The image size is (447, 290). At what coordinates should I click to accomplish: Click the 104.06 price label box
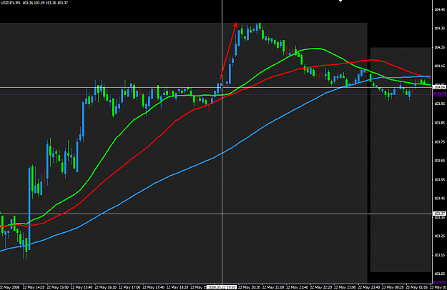point(439,87)
